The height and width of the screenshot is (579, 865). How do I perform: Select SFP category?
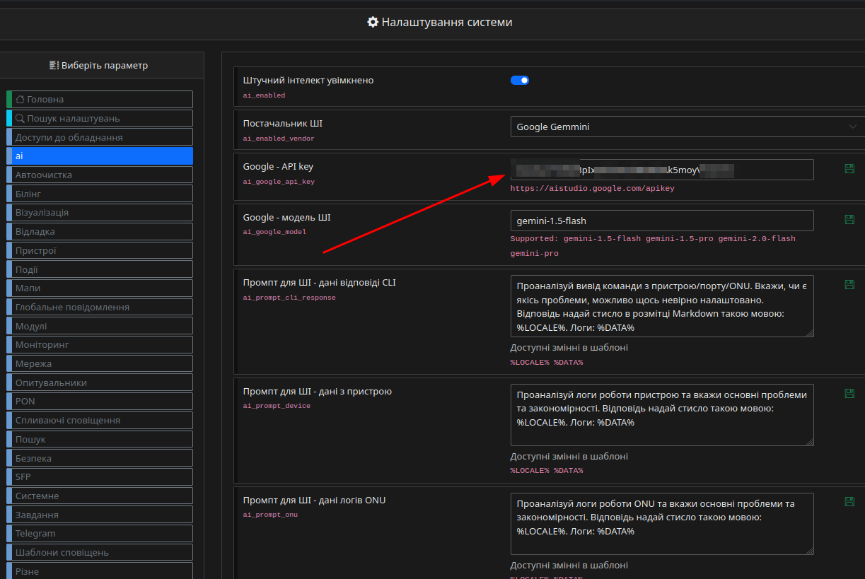pyautogui.click(x=100, y=477)
